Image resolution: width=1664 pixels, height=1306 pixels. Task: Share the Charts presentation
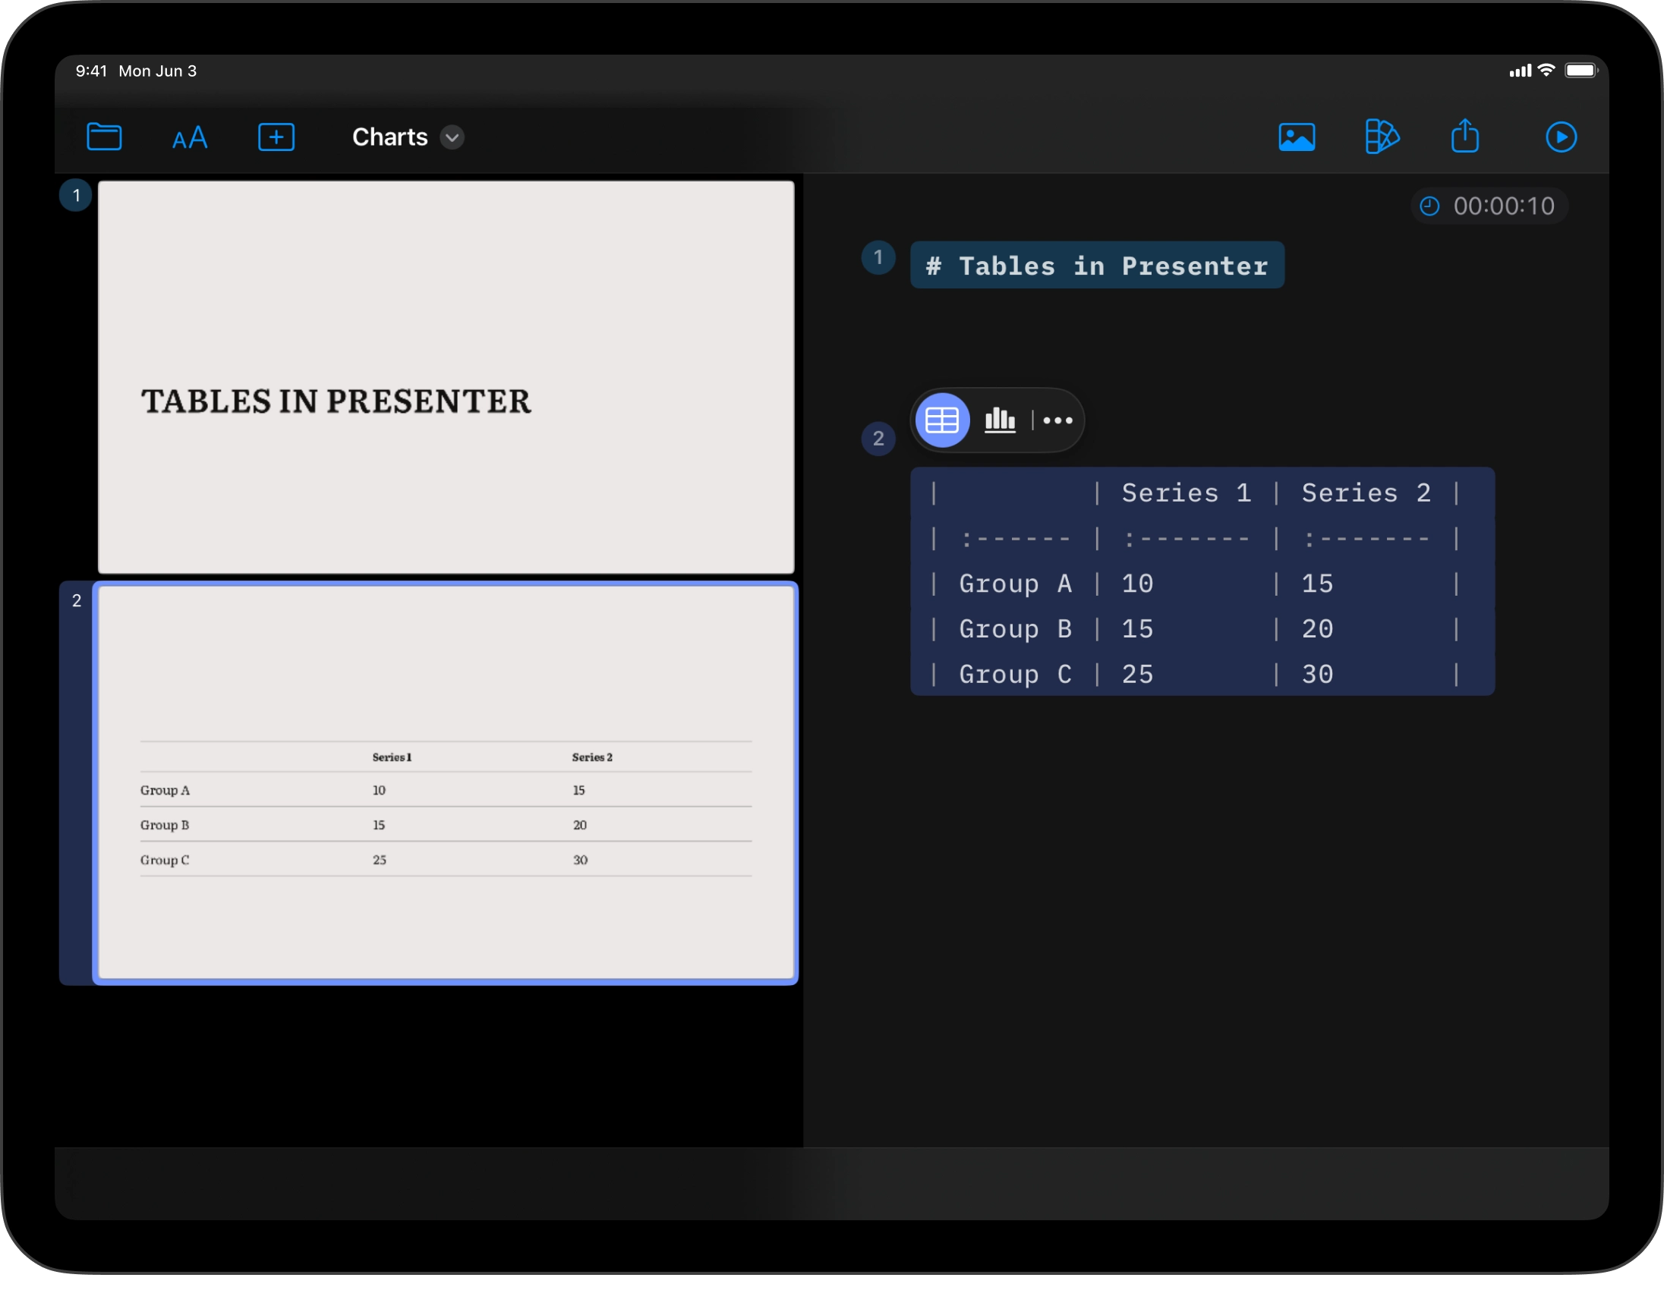tap(1466, 137)
